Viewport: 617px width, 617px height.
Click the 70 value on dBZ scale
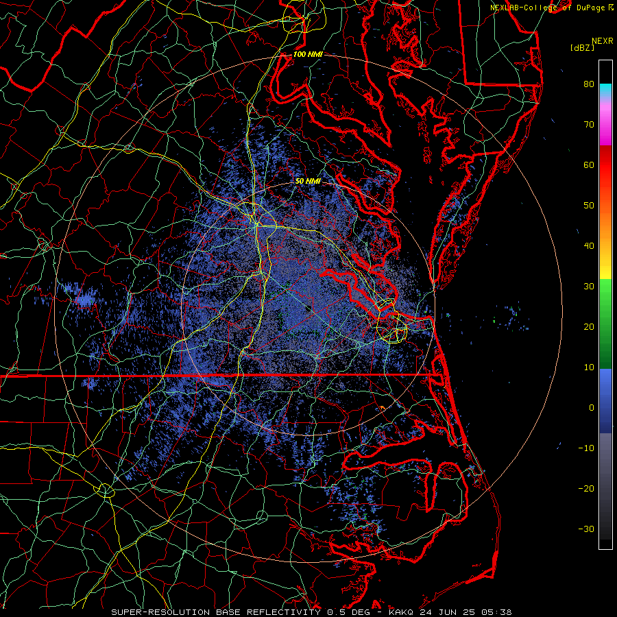589,125
